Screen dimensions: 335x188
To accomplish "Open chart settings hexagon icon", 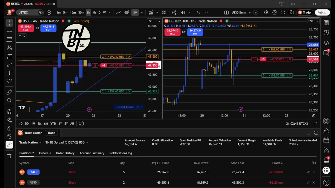I will tap(275, 13).
